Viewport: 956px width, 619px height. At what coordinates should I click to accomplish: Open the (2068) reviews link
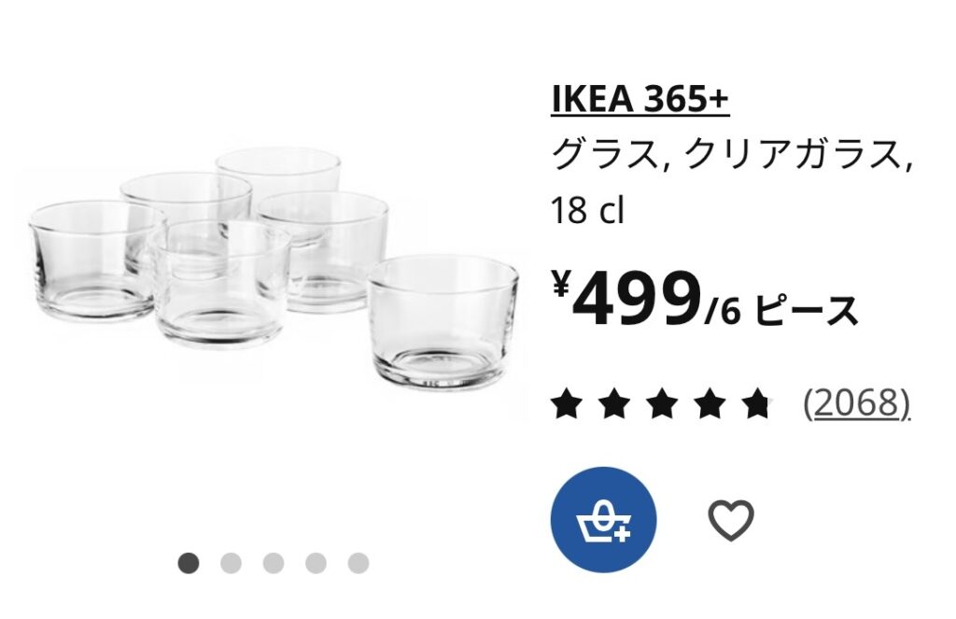click(x=856, y=403)
